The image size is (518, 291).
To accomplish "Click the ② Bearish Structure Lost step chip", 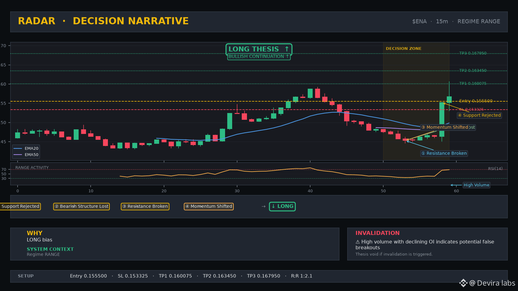I will [x=81, y=206].
